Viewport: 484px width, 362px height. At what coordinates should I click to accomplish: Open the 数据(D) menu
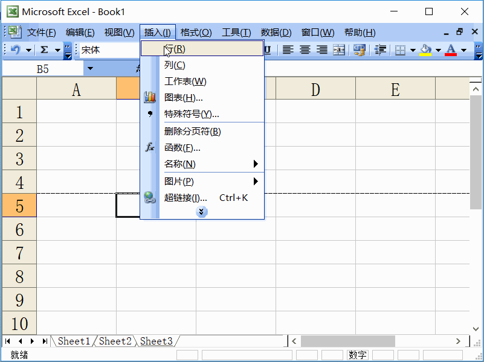276,33
